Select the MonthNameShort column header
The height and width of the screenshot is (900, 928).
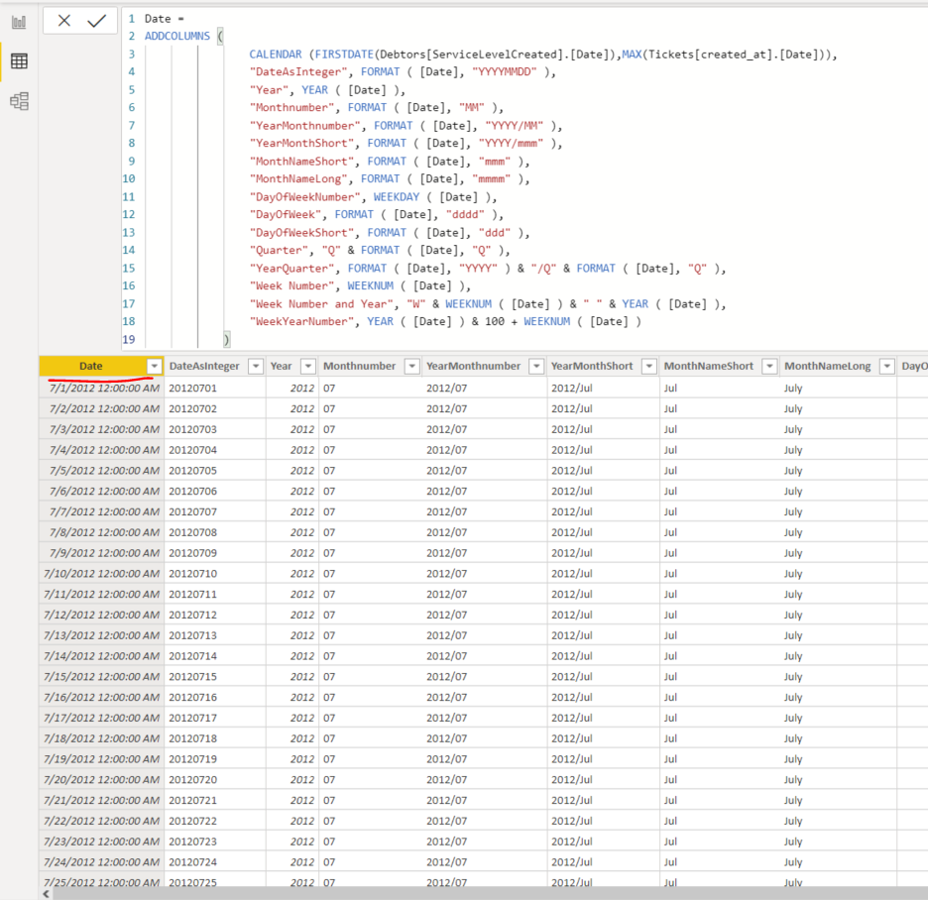(709, 367)
